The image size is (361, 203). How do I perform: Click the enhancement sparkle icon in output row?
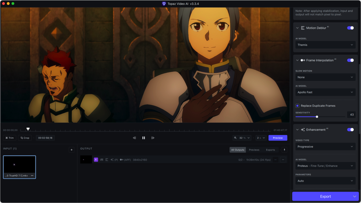112,160
